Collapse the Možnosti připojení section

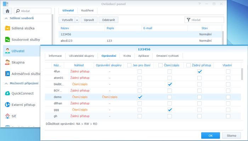(6, 83)
